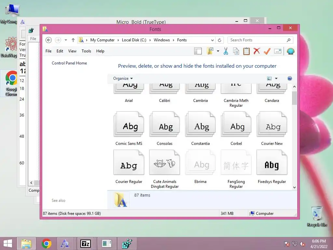The height and width of the screenshot is (250, 333).
Task: Select the Constantia font family
Action: click(200, 129)
